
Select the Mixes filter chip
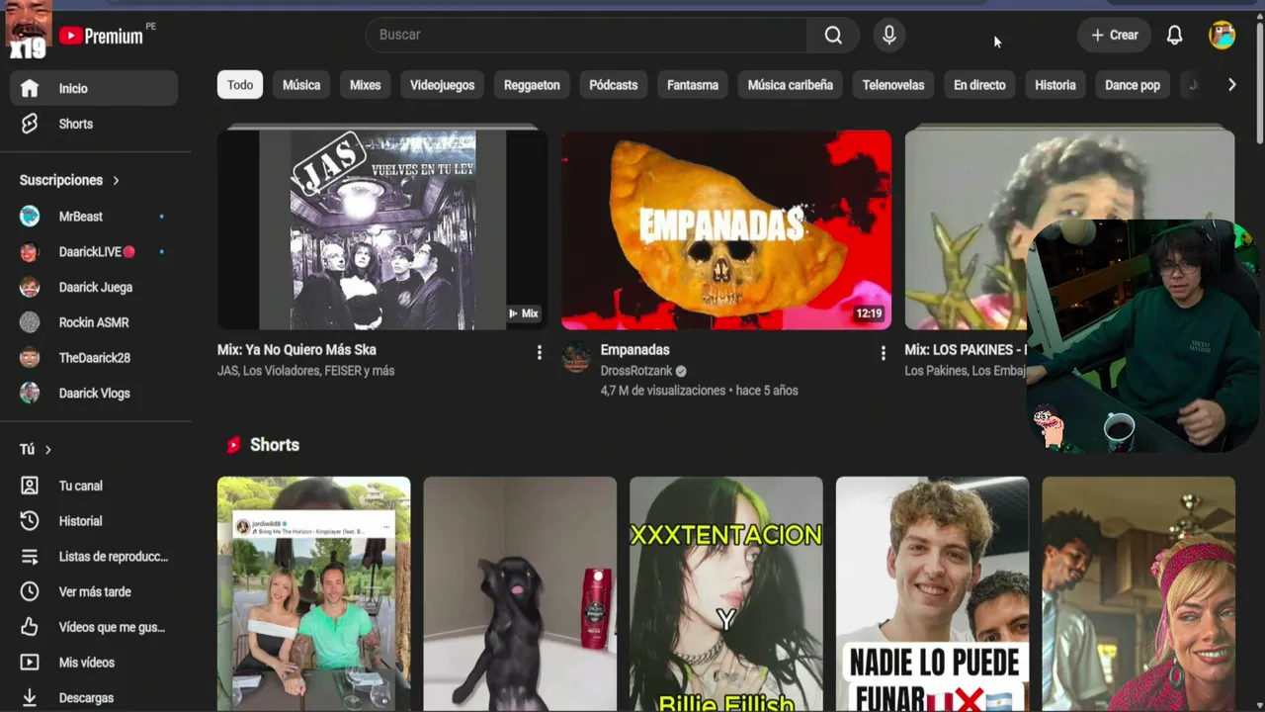coord(365,85)
